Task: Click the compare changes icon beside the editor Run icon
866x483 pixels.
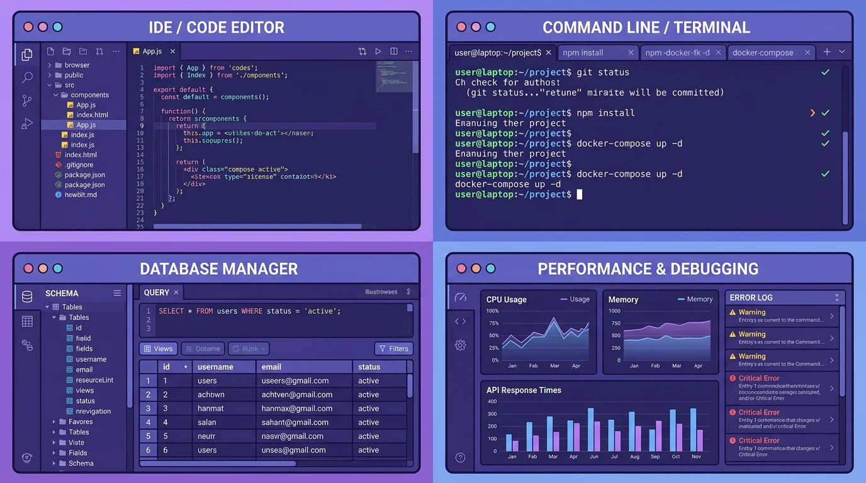Action: 363,52
